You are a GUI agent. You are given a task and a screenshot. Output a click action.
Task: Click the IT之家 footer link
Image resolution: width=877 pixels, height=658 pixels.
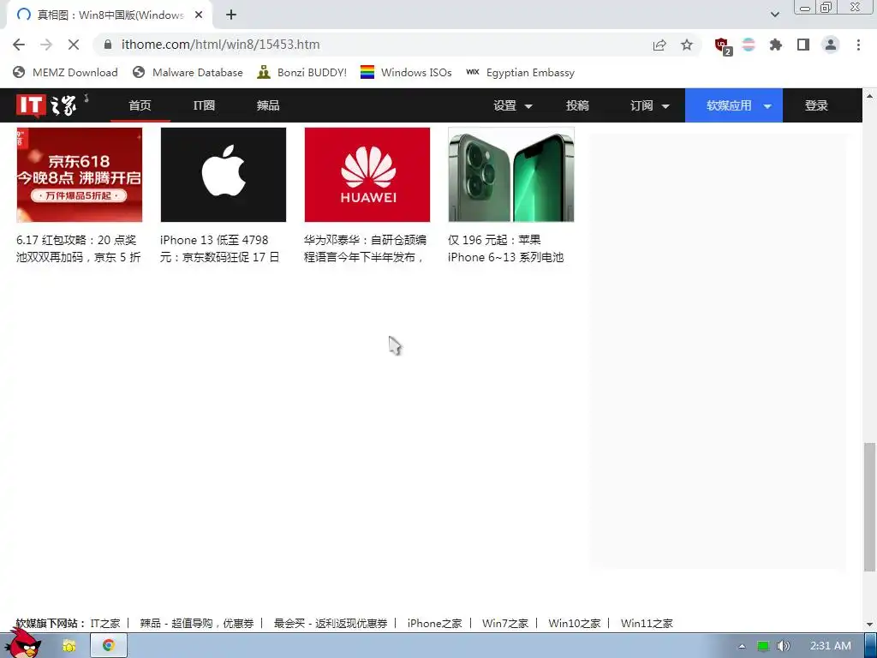point(105,624)
